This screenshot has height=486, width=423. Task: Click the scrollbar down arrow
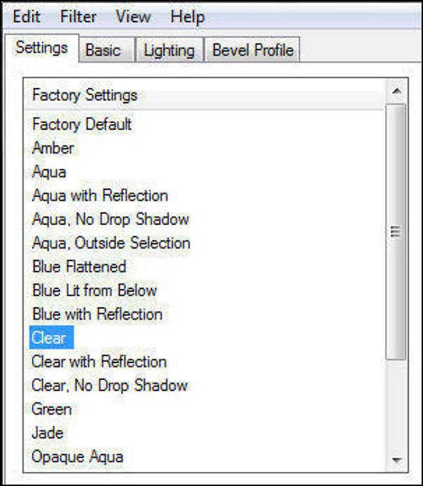[x=397, y=460]
